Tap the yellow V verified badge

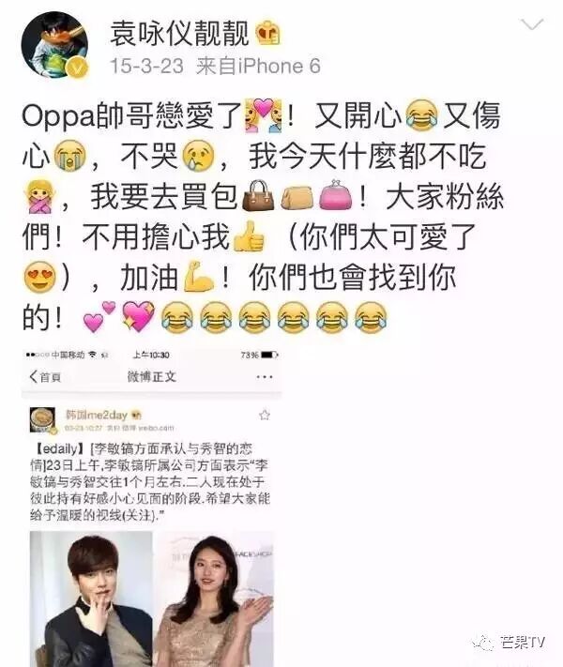[78, 68]
